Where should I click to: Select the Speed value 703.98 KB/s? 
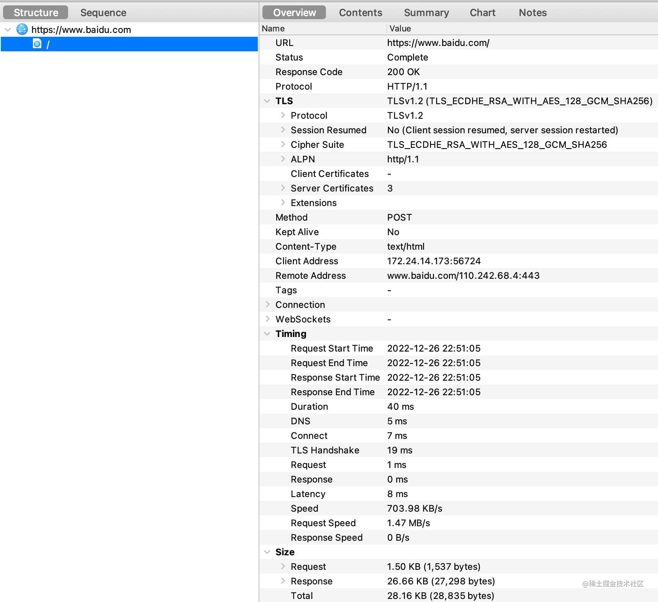point(415,509)
